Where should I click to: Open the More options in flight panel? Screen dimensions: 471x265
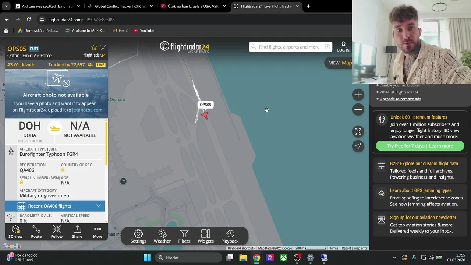98,232
